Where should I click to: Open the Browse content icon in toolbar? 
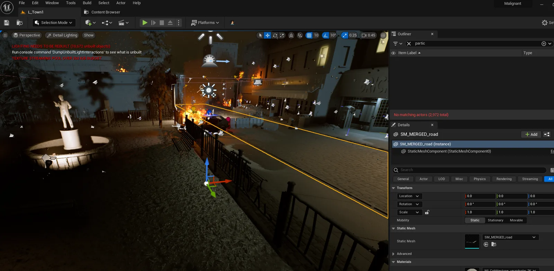20,23
